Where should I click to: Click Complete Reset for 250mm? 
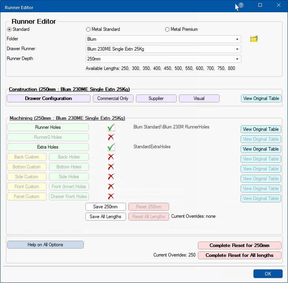coord(239,245)
